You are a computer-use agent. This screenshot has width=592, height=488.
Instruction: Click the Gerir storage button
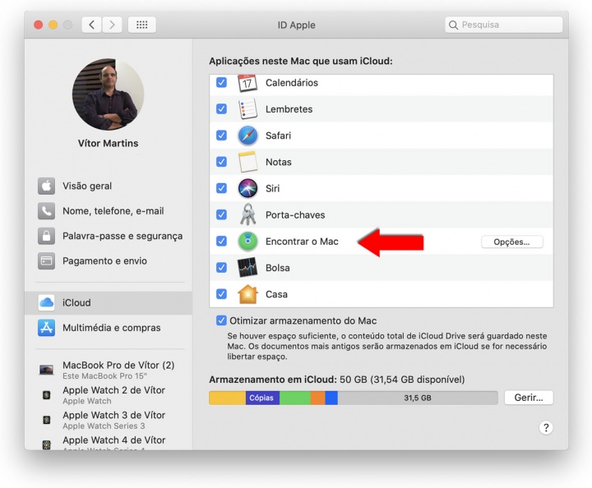[529, 398]
